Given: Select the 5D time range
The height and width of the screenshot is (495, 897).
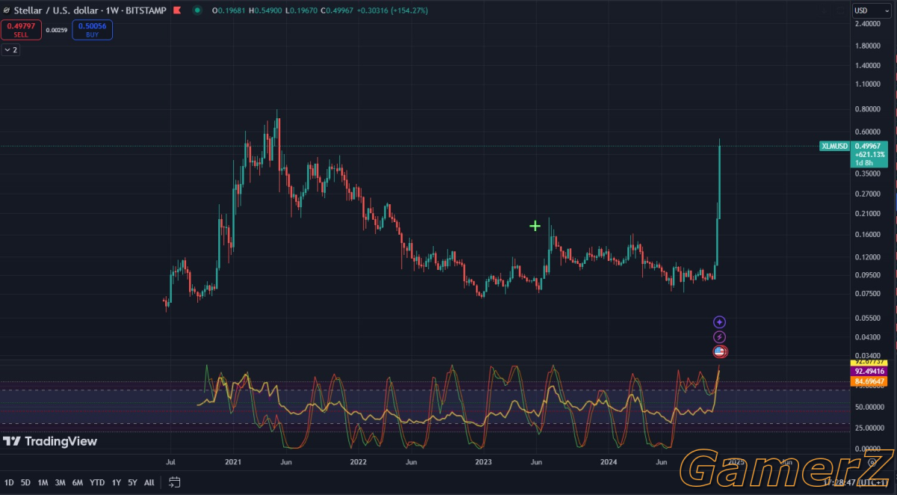Looking at the screenshot, I should (25, 482).
